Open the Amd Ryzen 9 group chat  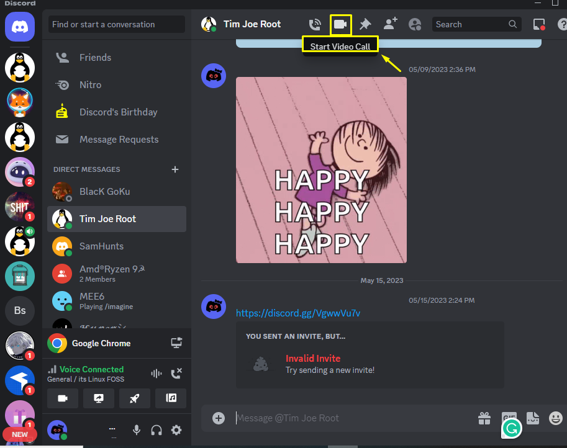[117, 274]
